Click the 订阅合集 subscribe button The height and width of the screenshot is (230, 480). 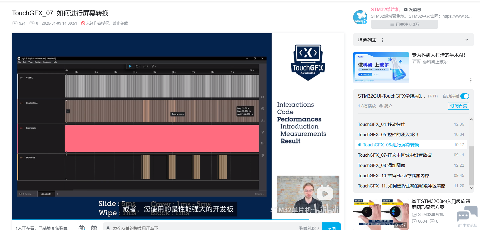pyautogui.click(x=458, y=106)
